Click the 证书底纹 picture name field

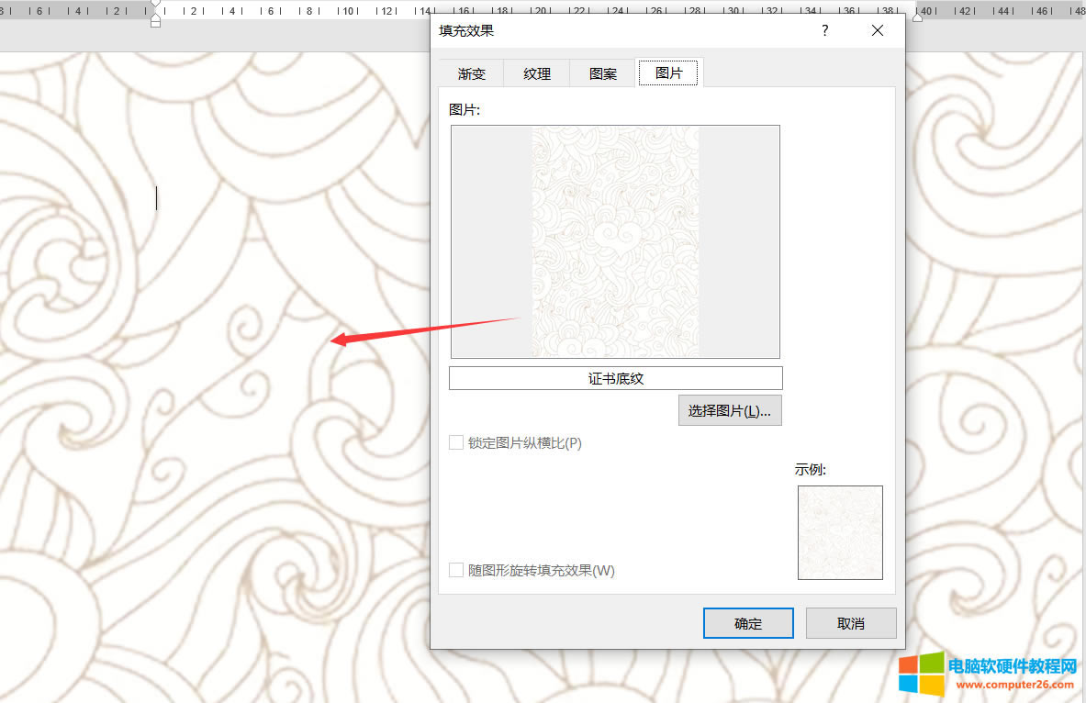[616, 378]
